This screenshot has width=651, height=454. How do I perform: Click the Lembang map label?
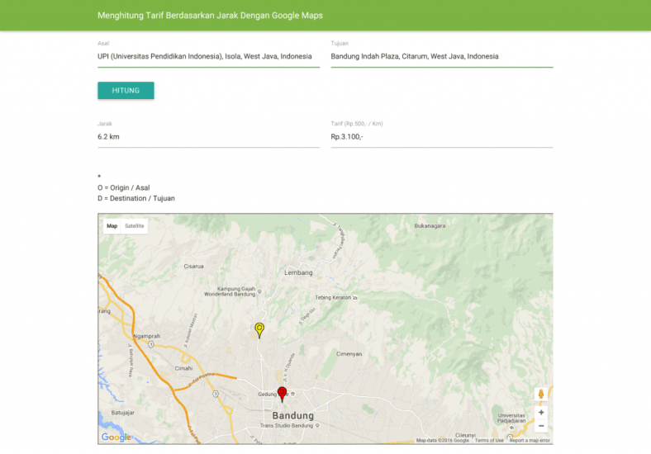298,272
